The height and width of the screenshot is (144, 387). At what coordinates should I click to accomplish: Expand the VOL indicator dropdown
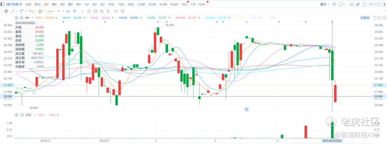click(35, 115)
